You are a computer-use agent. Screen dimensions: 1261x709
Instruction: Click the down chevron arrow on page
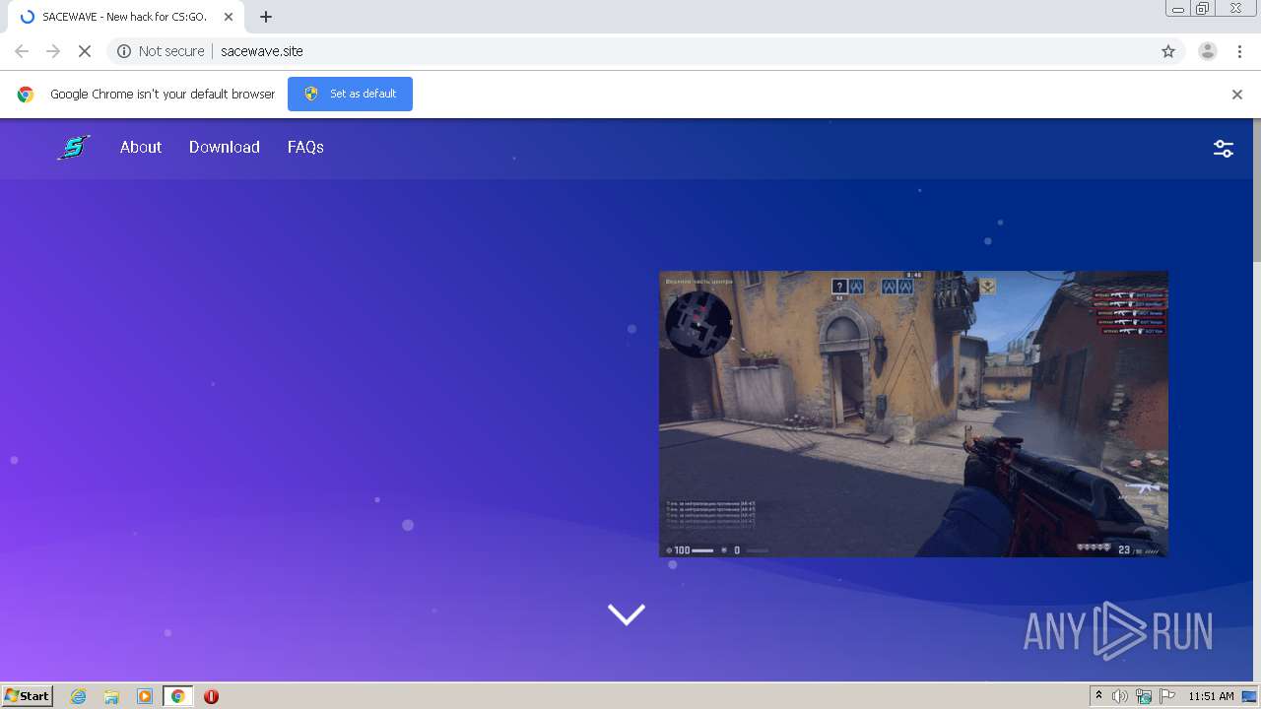tap(627, 614)
